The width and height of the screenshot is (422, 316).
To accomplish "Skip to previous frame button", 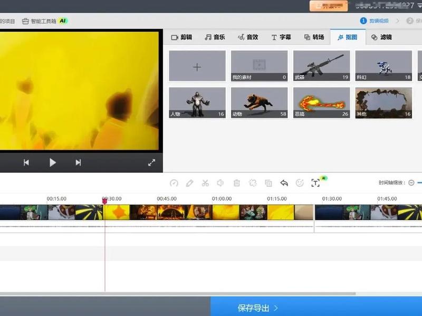I will [x=26, y=163].
